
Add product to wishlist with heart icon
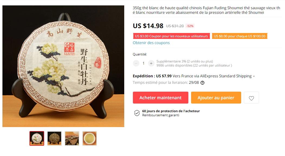pos(251,98)
